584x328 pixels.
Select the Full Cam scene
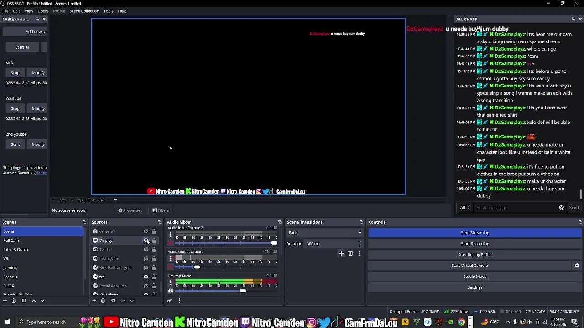[x=42, y=241]
